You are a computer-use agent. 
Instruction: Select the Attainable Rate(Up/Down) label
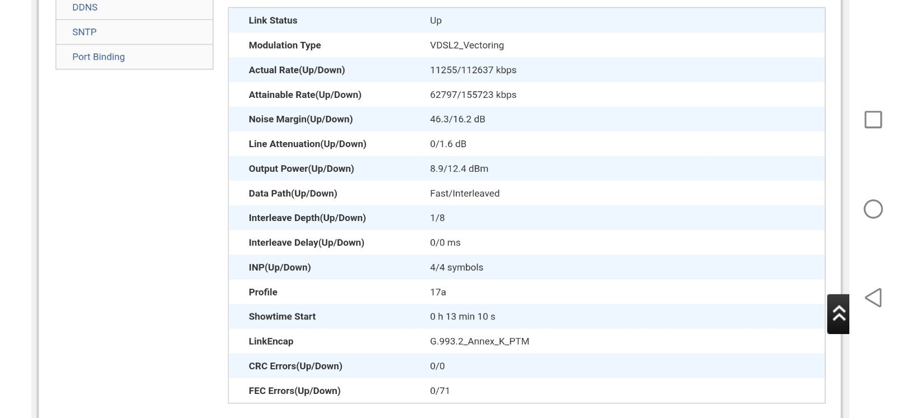point(305,95)
